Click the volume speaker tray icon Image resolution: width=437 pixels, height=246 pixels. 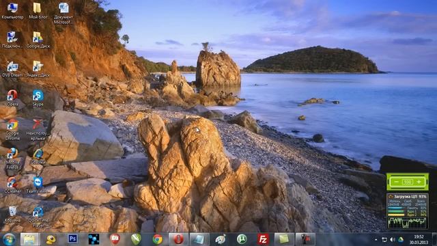pos(393,240)
